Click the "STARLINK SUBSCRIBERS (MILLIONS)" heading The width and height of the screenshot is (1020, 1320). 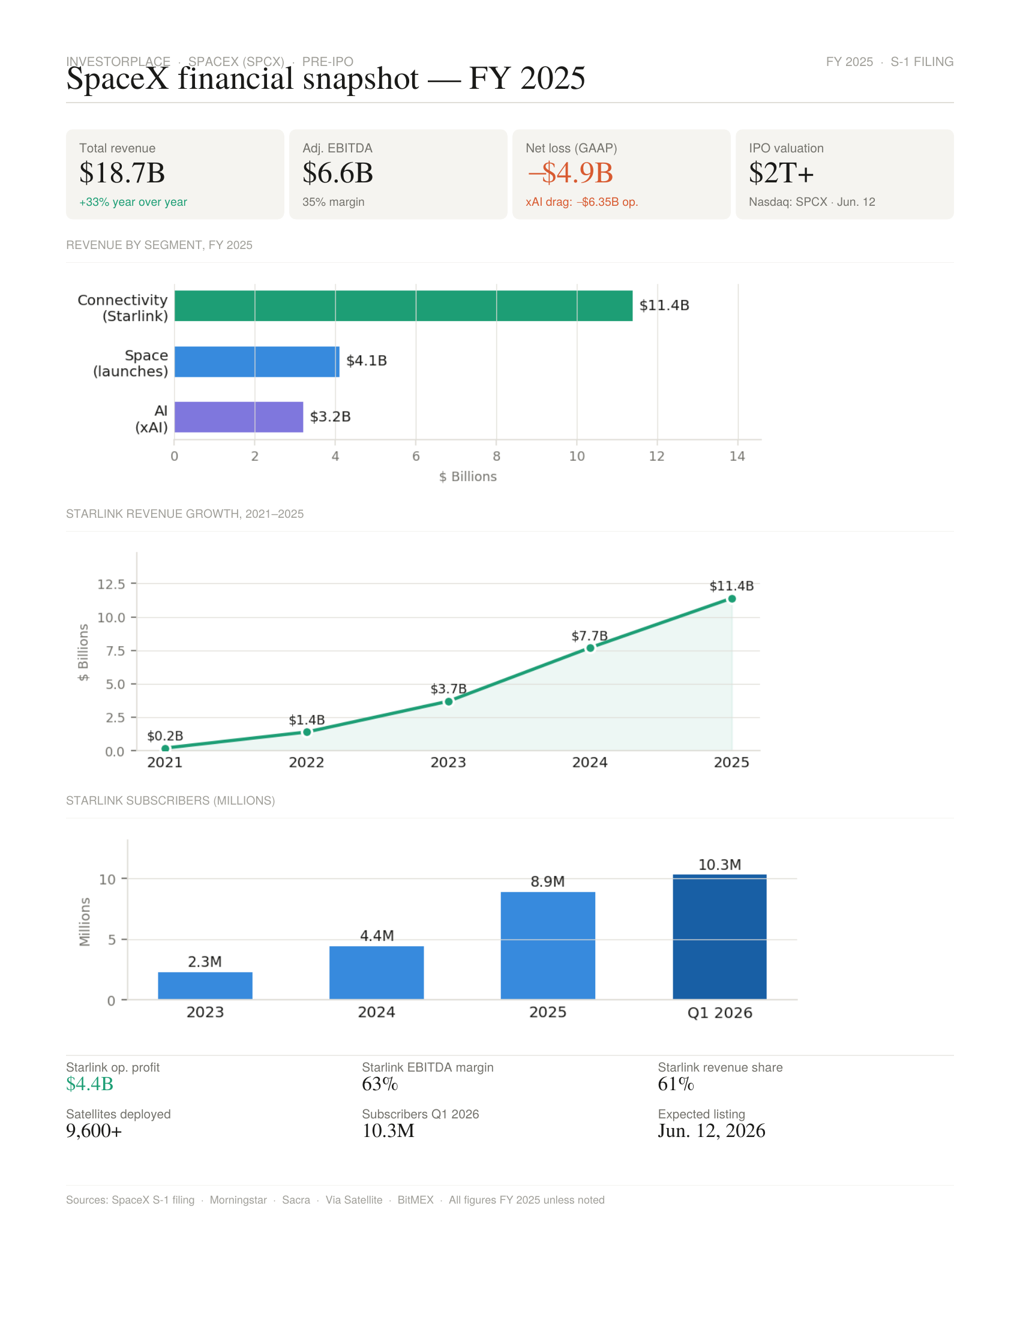pos(170,800)
